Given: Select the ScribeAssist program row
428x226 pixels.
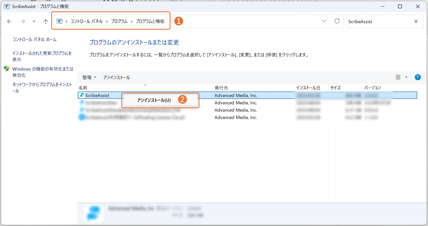Looking at the screenshot, I should click(97, 95).
